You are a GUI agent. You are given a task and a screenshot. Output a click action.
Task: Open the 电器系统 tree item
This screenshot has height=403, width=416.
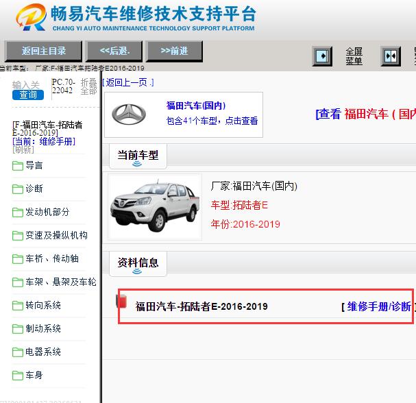pos(43,352)
